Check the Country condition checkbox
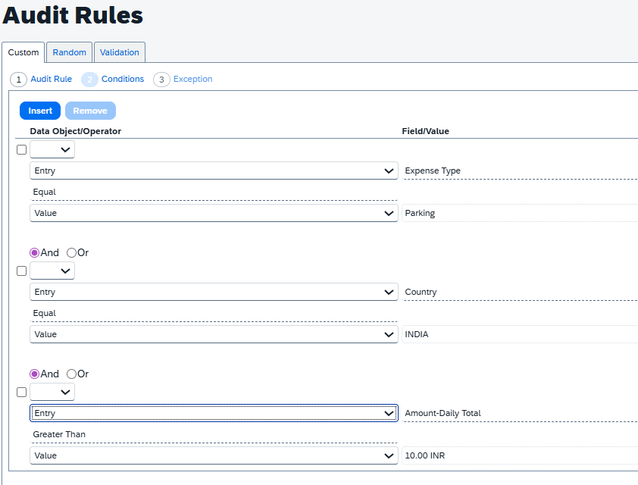 (x=21, y=271)
